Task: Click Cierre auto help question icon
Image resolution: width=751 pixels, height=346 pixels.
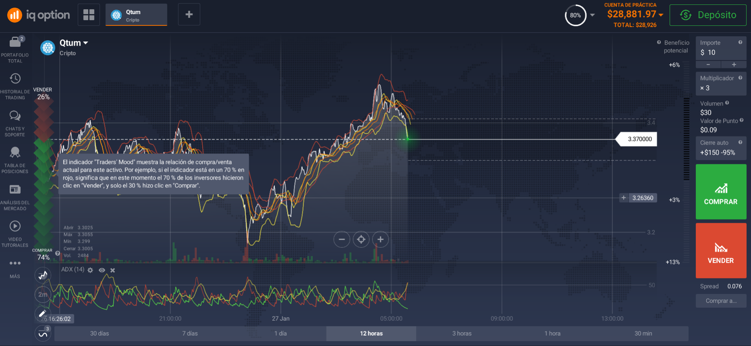Action: point(740,142)
